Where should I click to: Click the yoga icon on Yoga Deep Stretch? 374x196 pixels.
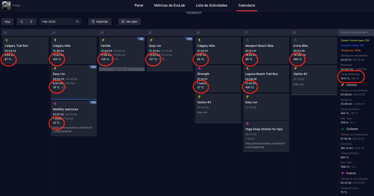247,124
